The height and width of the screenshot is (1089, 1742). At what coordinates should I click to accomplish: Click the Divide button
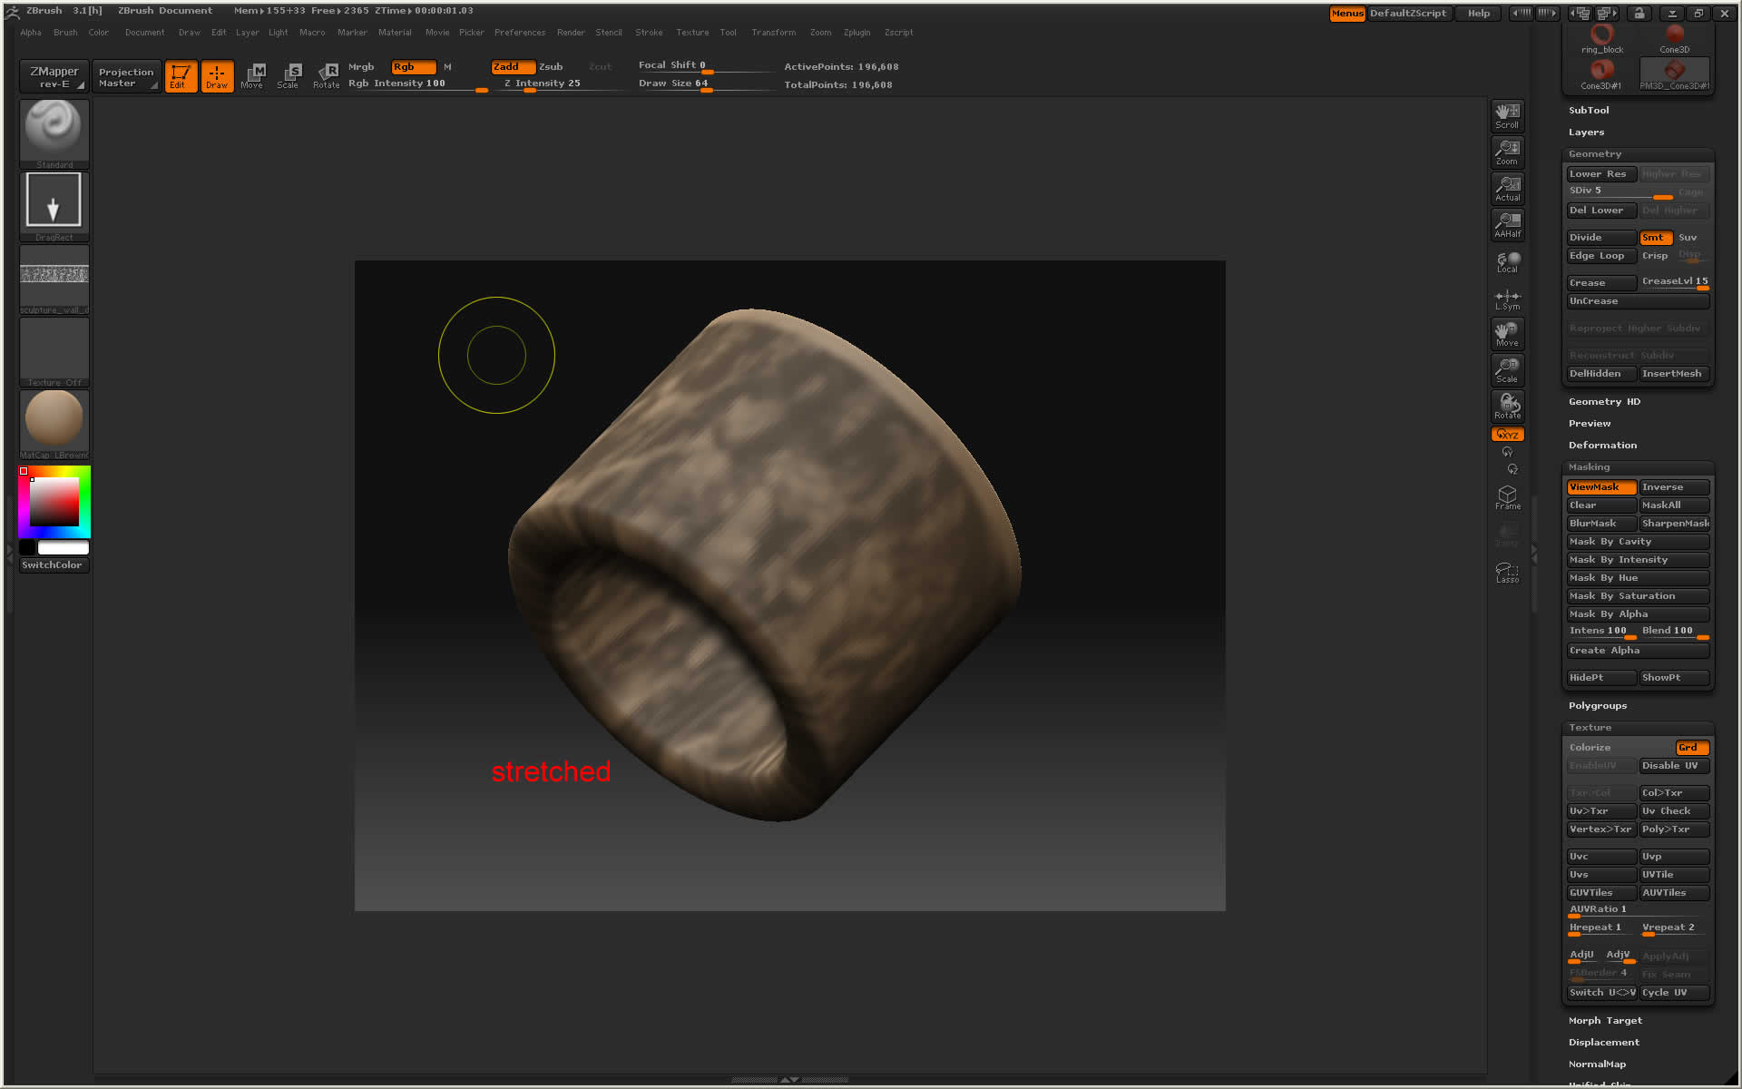tap(1601, 238)
